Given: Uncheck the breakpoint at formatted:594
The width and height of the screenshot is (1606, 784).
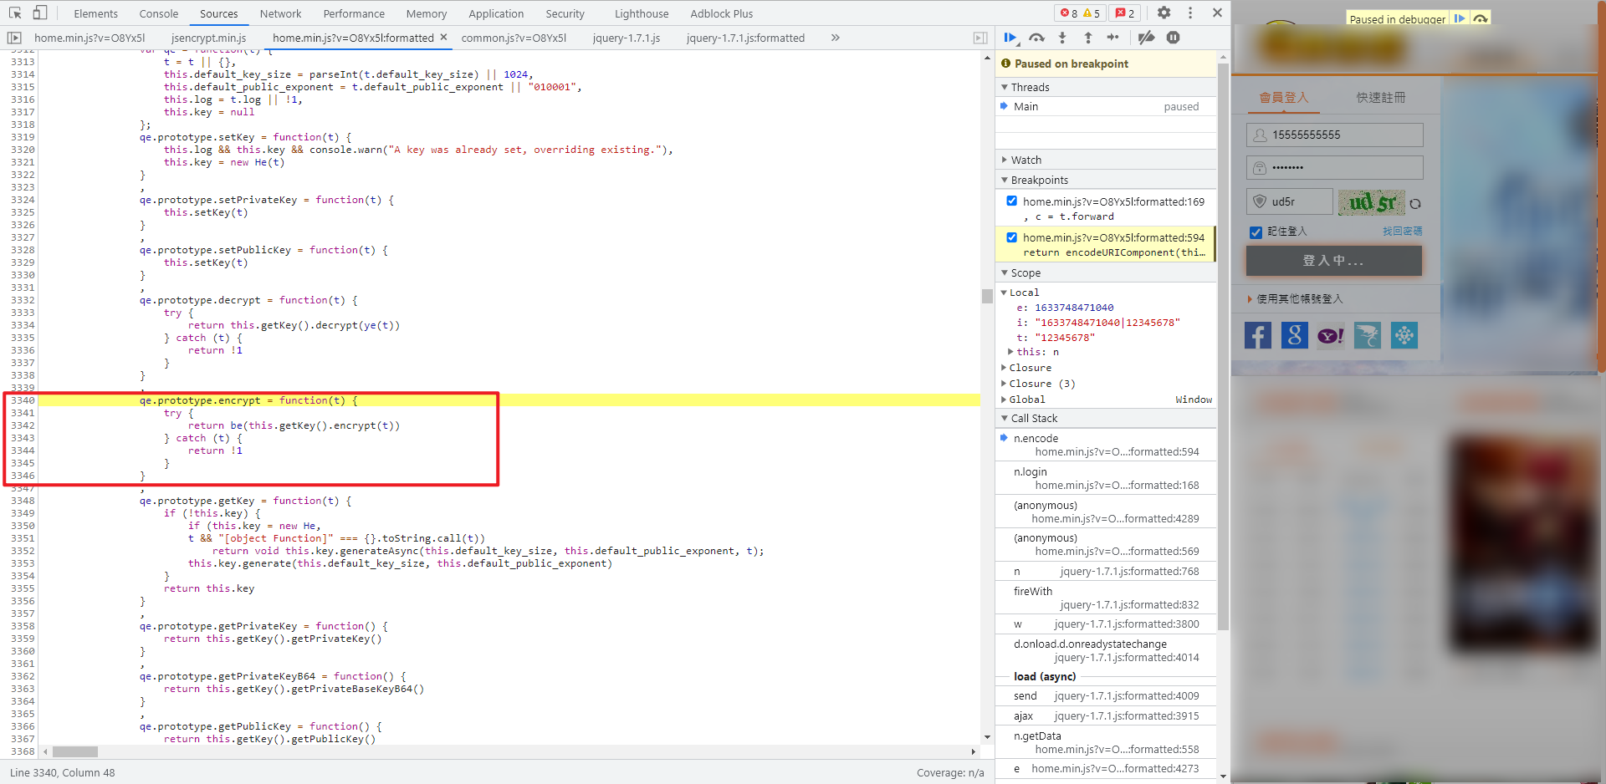Looking at the screenshot, I should click(x=1012, y=237).
